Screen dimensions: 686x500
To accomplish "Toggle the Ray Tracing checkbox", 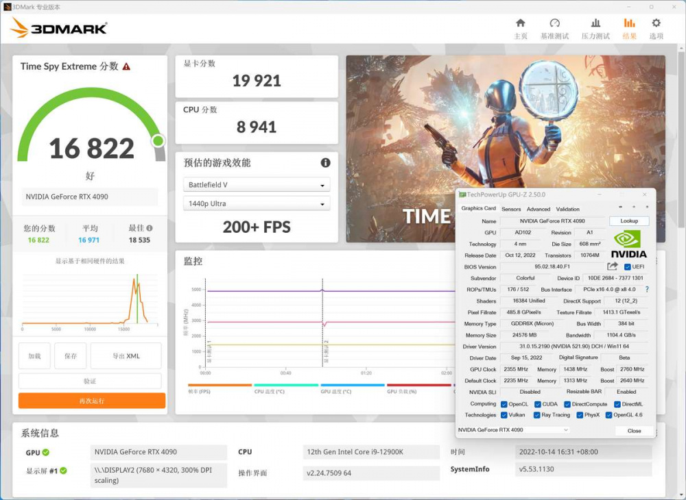I will pos(537,415).
